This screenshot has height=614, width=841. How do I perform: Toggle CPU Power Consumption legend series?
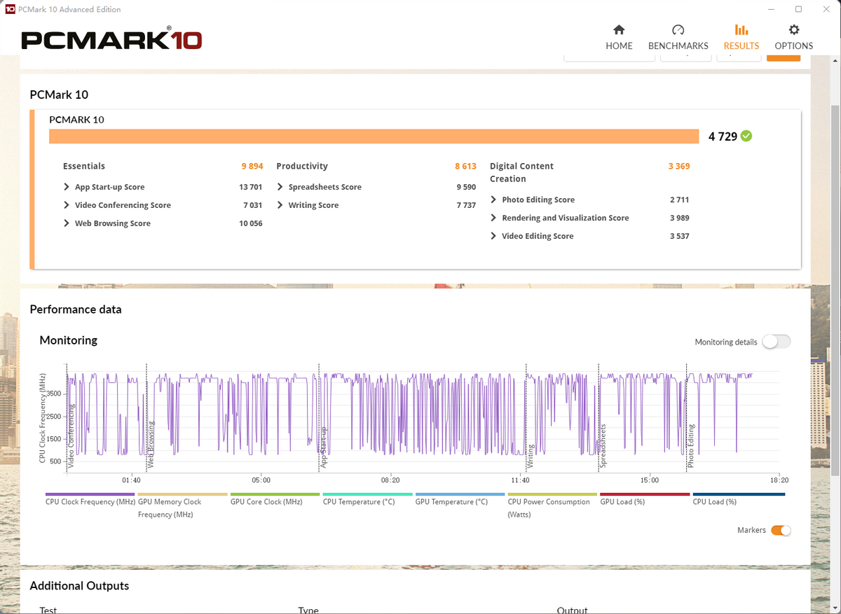[553, 505]
